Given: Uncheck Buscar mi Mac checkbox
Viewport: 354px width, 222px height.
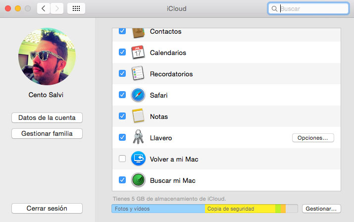Looking at the screenshot, I should (x=122, y=180).
